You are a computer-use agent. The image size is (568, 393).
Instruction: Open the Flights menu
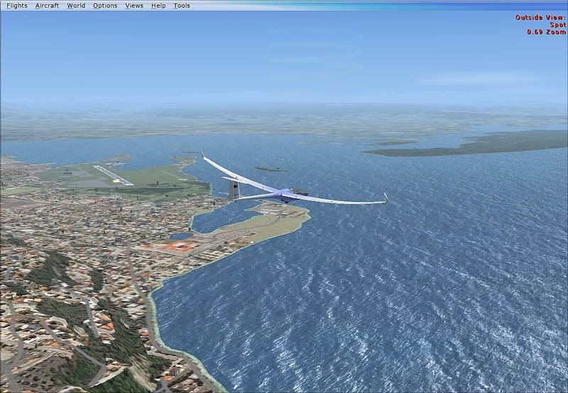(17, 6)
